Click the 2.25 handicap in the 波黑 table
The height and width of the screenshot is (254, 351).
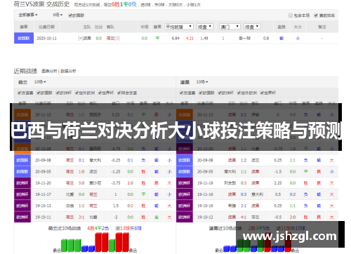(278, 183)
